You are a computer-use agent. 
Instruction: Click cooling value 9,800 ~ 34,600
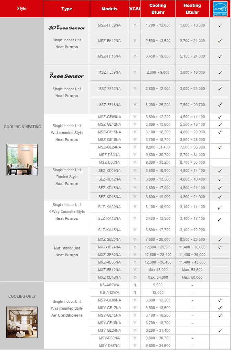coord(158,346)
